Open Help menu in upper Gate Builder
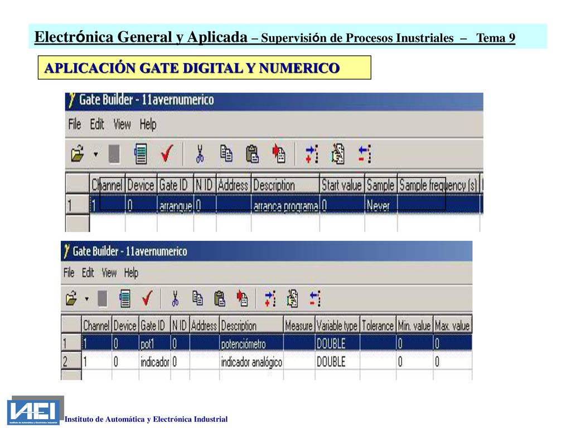This screenshot has height=428, width=571. coord(148,124)
